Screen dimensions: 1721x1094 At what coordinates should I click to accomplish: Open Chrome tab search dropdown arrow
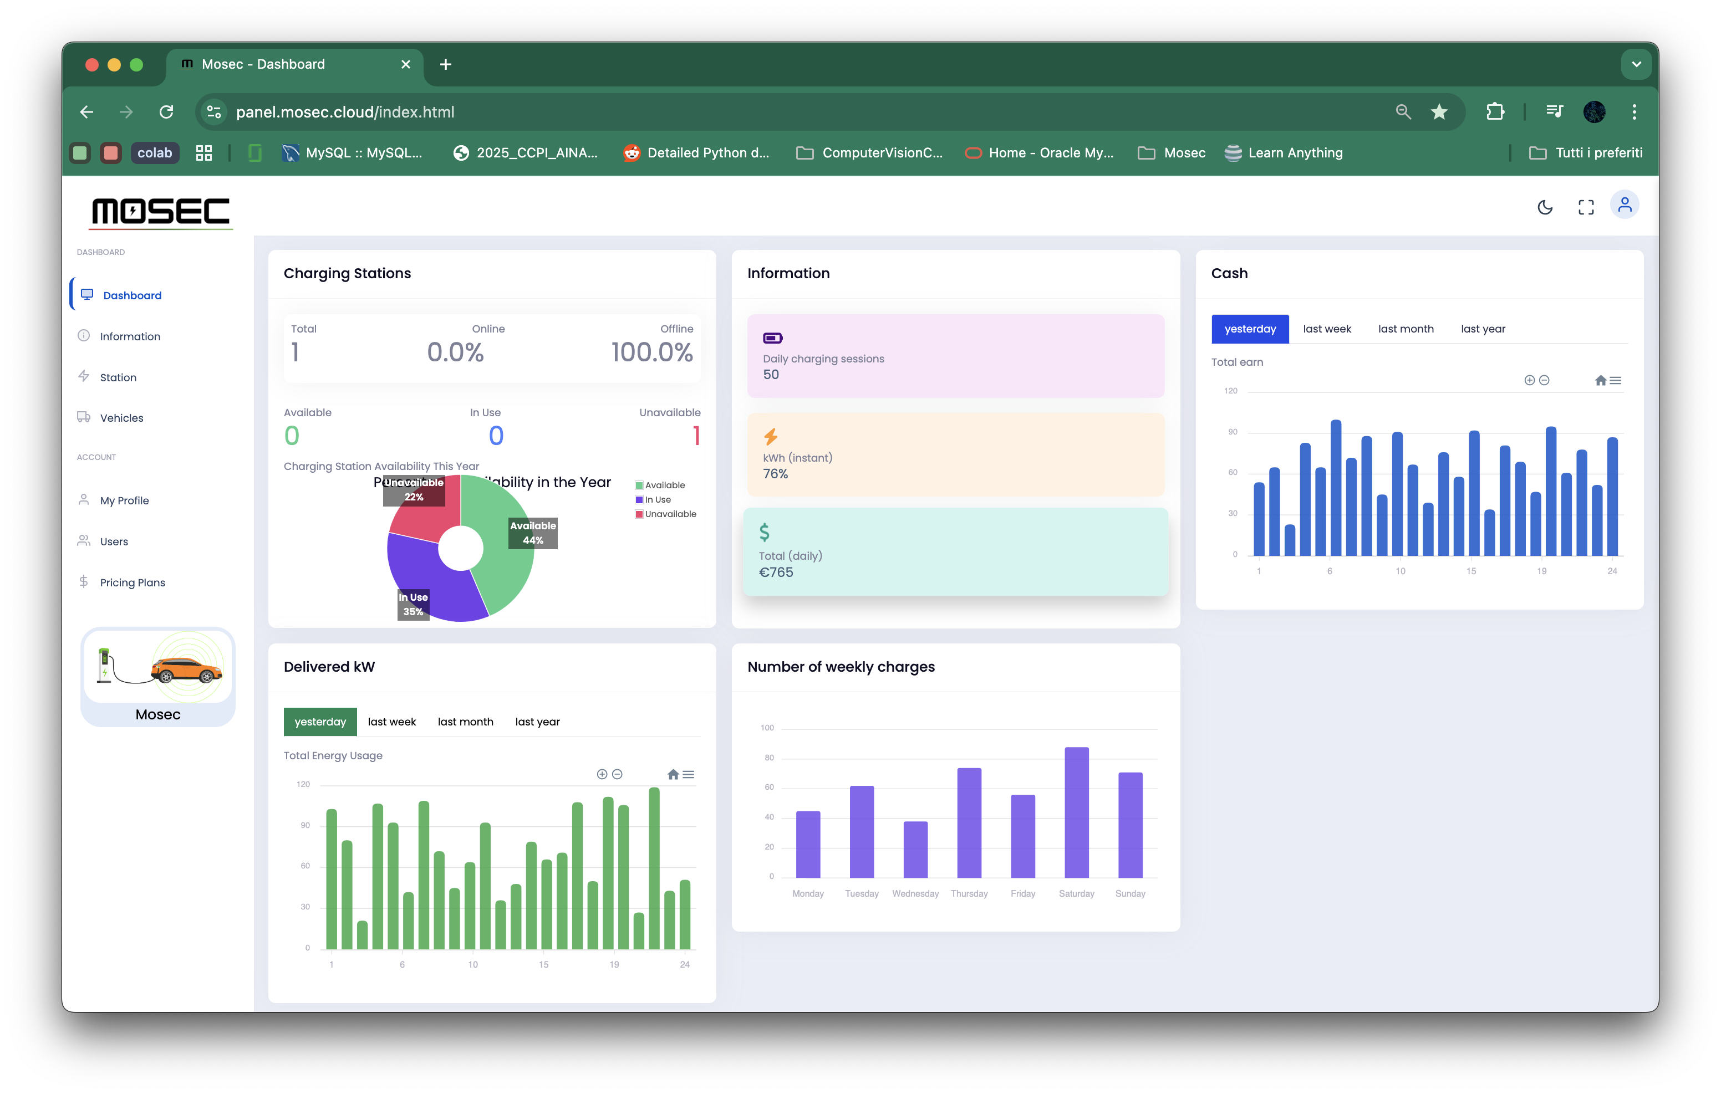1636,64
